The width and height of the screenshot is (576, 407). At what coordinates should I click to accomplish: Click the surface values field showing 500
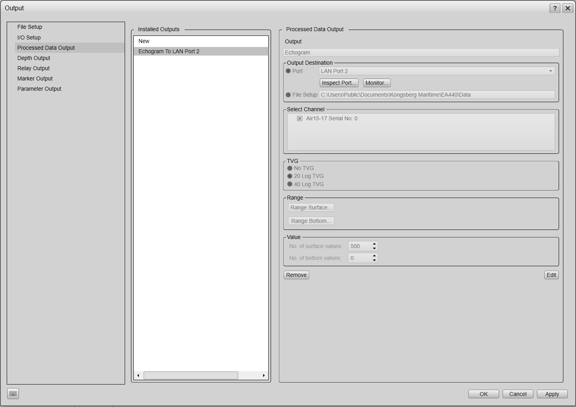359,246
